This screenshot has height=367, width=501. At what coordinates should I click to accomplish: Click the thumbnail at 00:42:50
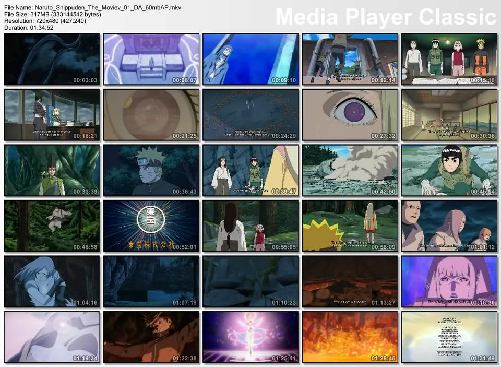pos(350,170)
